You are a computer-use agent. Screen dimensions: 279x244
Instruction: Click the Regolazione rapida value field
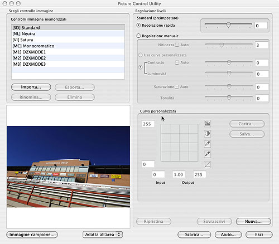point(261,26)
